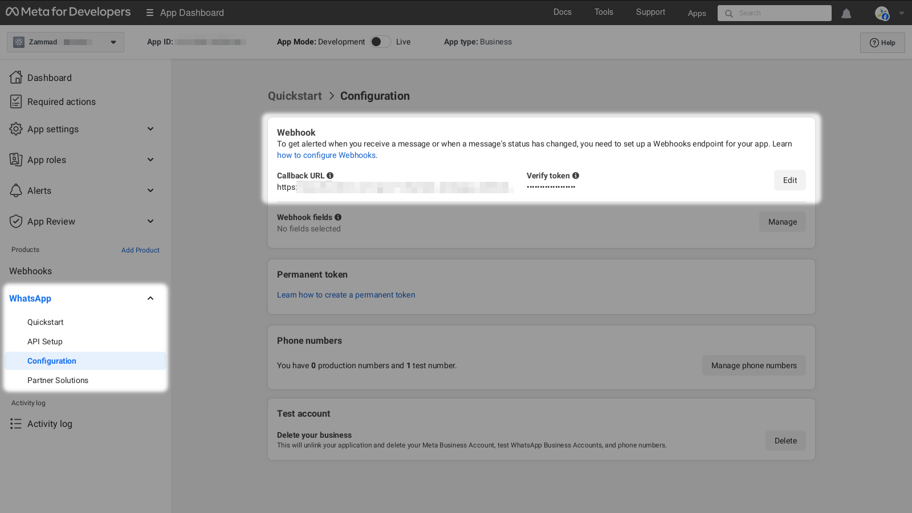Click the Callback URL info icon

tap(330, 176)
